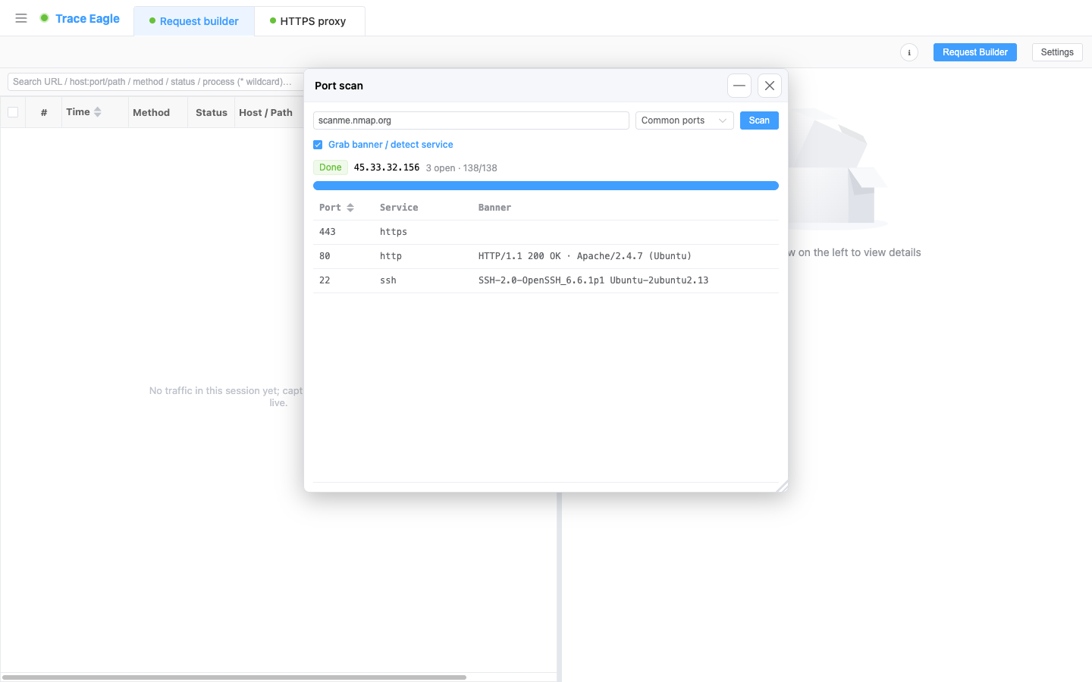Click the https service cell

394,232
